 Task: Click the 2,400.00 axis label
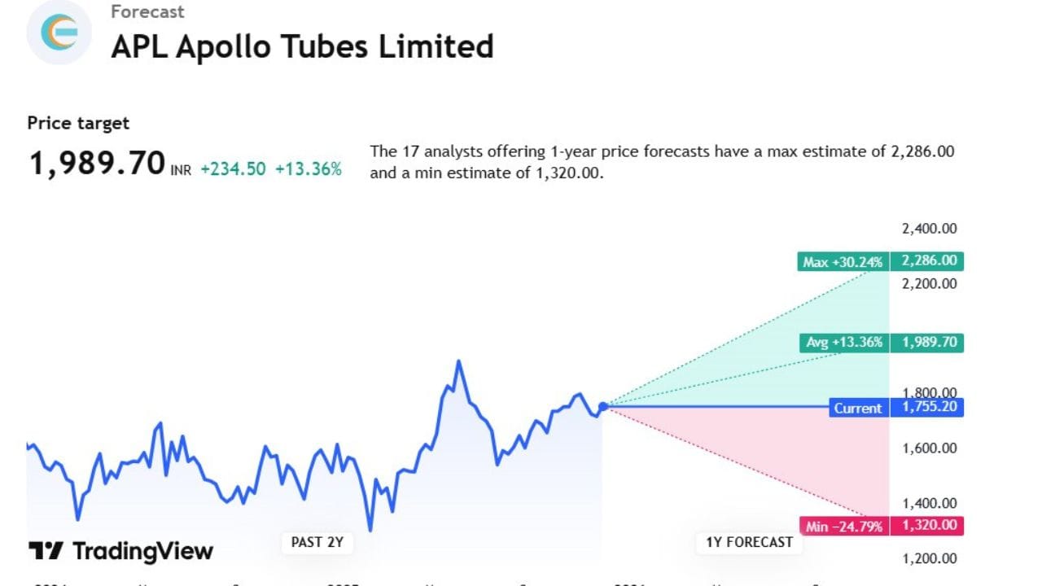tap(929, 229)
